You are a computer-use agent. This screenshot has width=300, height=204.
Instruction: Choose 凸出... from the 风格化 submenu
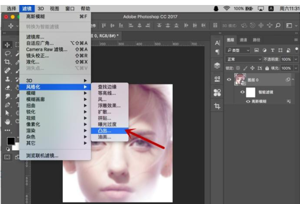105,130
